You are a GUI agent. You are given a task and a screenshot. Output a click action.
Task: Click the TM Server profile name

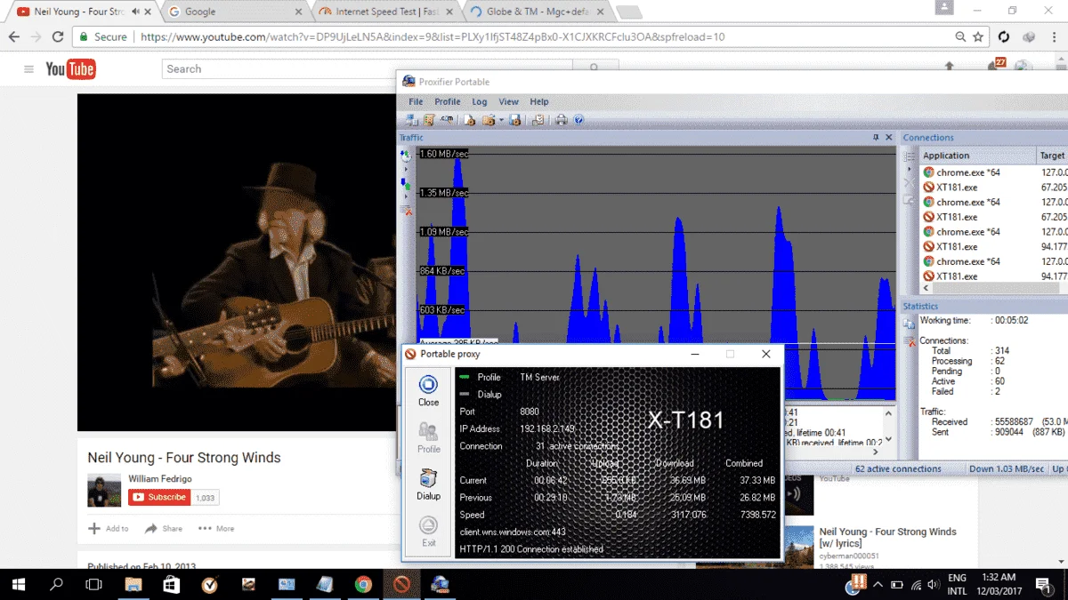[540, 377]
